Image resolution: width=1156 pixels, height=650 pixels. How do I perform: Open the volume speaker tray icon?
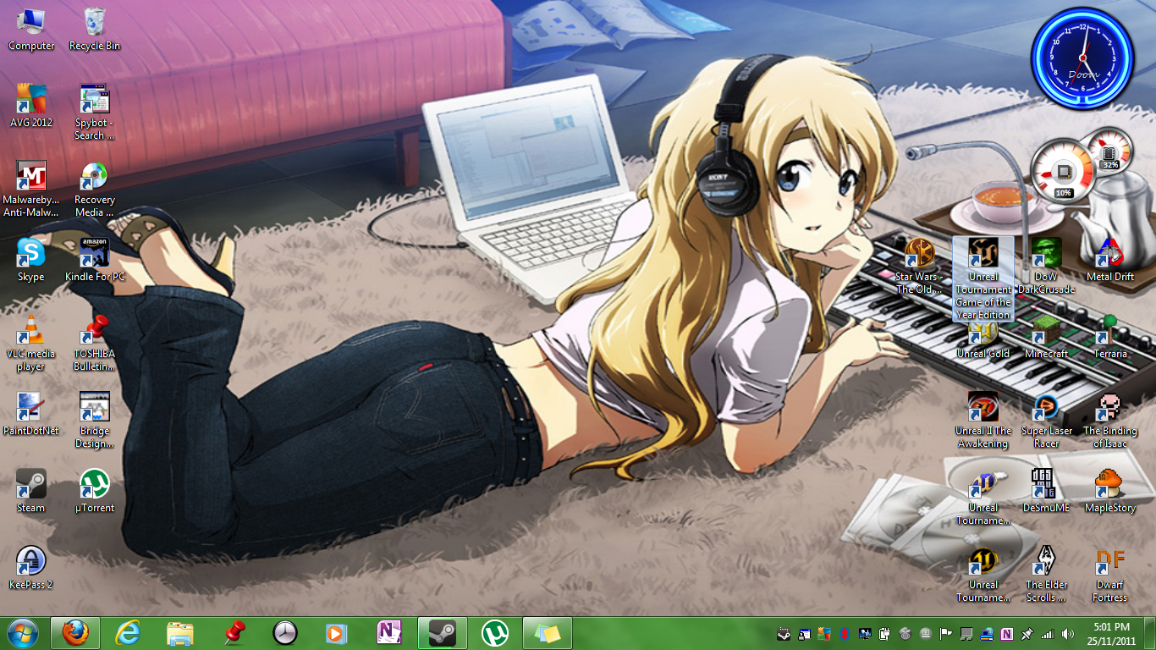(1068, 634)
